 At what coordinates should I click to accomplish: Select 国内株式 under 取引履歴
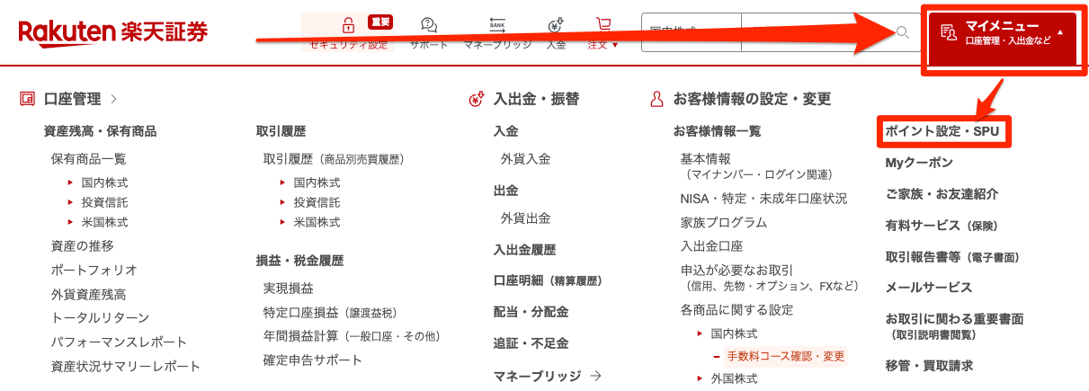[x=317, y=182]
